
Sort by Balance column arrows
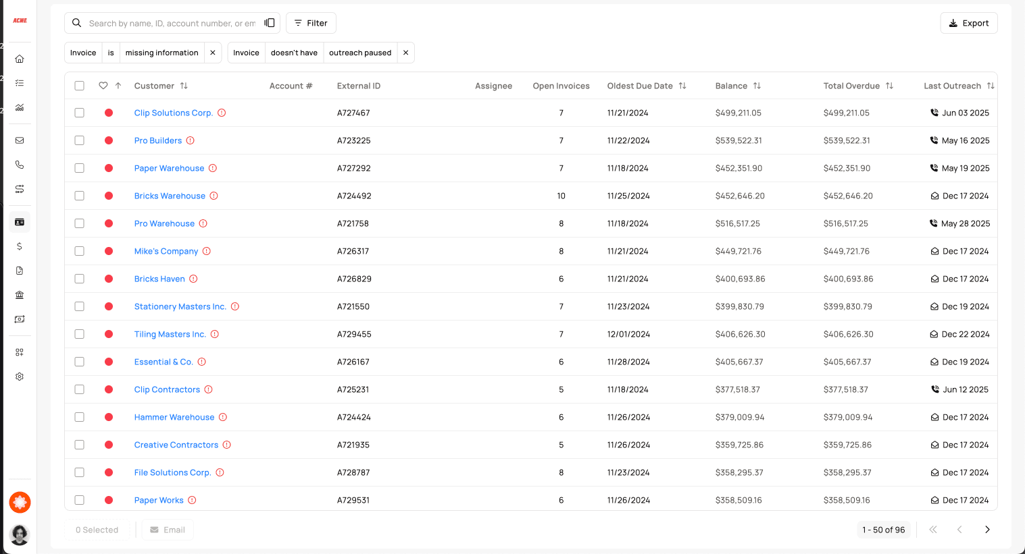(757, 86)
